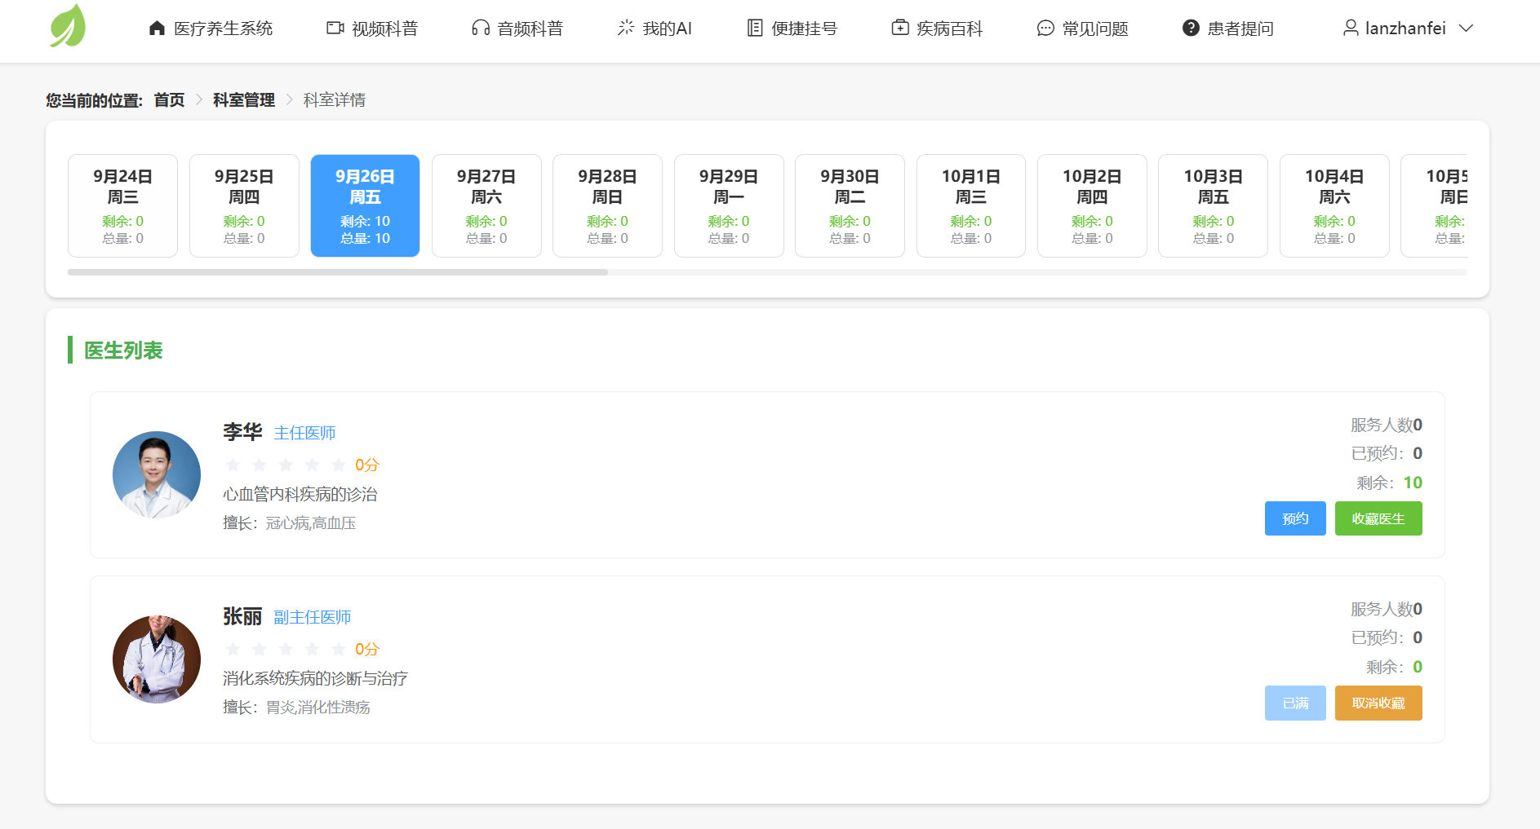
Task: Click the 医生列表 section heading
Action: click(x=123, y=351)
